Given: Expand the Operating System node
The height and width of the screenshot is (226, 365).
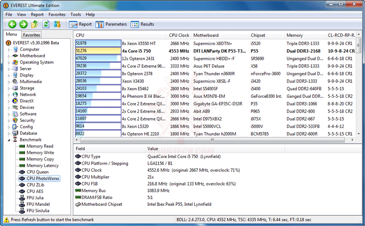Looking at the screenshot, I should (x=9, y=63).
